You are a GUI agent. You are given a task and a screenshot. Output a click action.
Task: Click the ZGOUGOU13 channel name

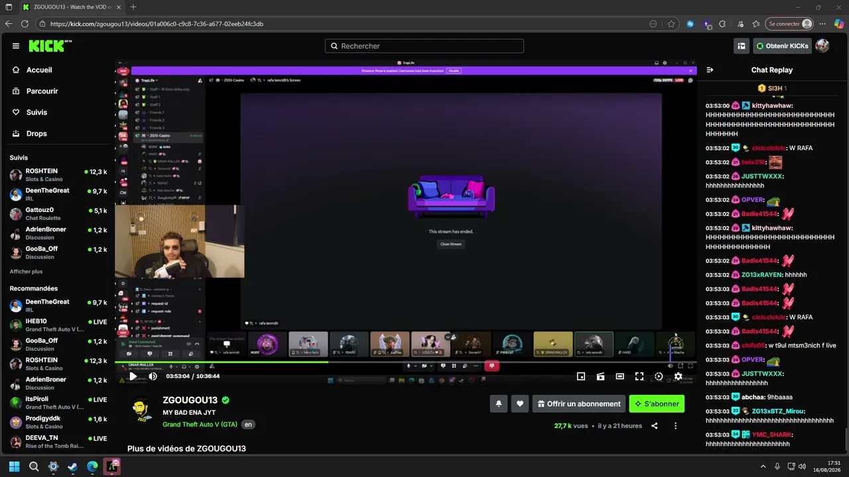click(190, 400)
